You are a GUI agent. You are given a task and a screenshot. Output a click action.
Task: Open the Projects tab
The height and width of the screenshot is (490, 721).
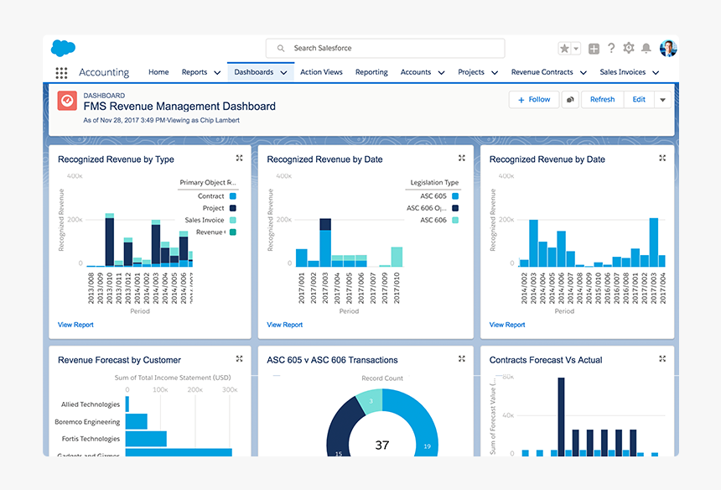[471, 72]
